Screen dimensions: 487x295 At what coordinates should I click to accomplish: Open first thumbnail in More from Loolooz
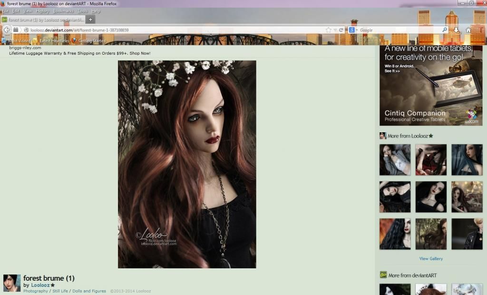click(x=395, y=160)
